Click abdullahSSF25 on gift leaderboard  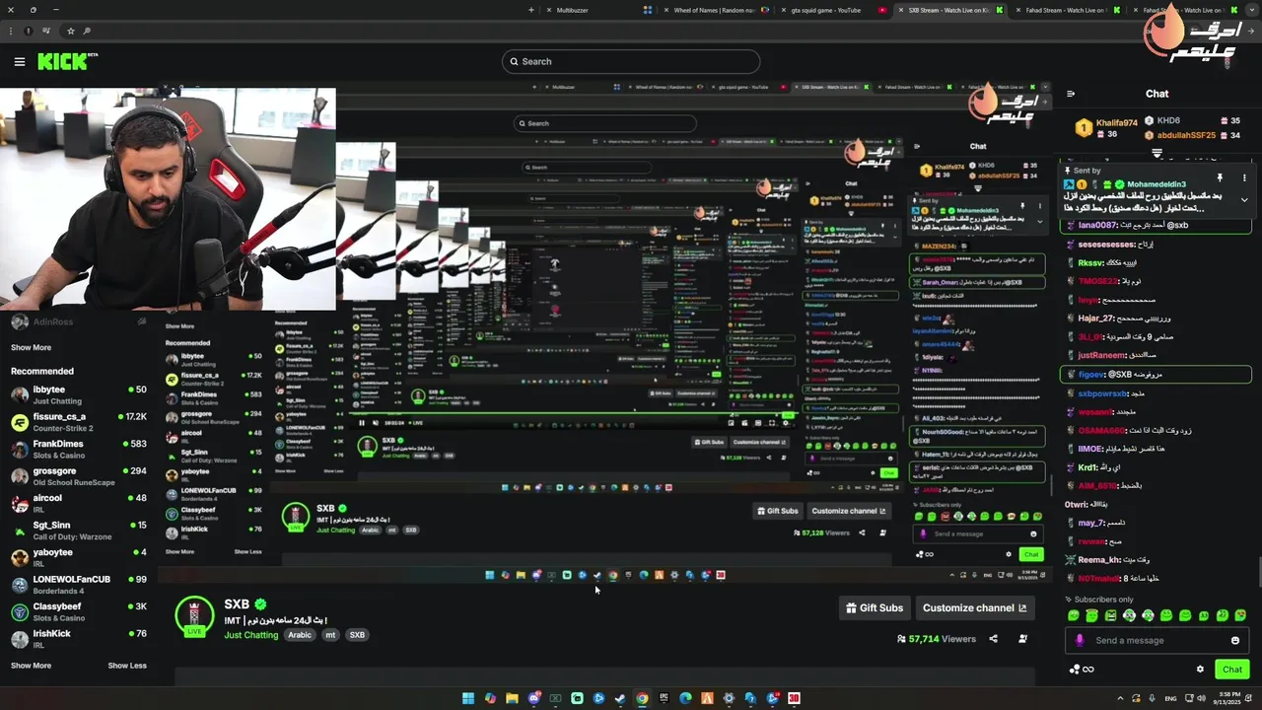coord(1186,135)
